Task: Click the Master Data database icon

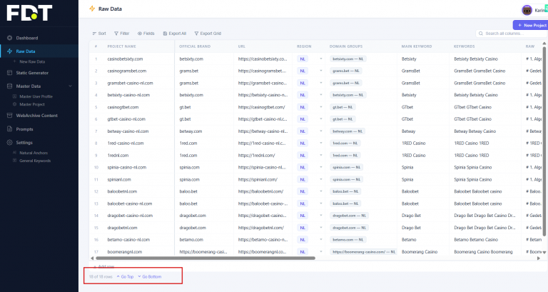Action: 10,86
